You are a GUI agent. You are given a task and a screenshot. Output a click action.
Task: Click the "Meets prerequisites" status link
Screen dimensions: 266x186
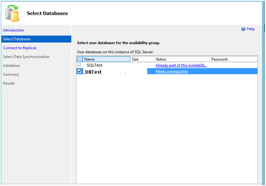172,71
